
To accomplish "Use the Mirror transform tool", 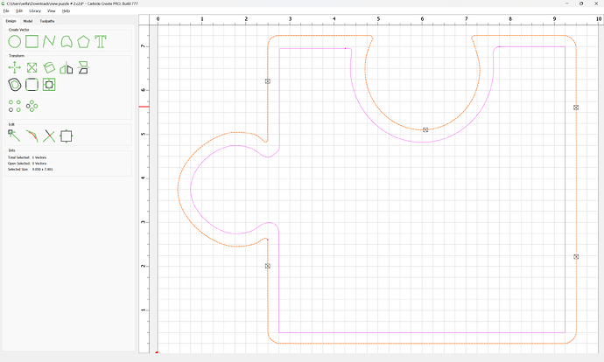I will [x=66, y=67].
